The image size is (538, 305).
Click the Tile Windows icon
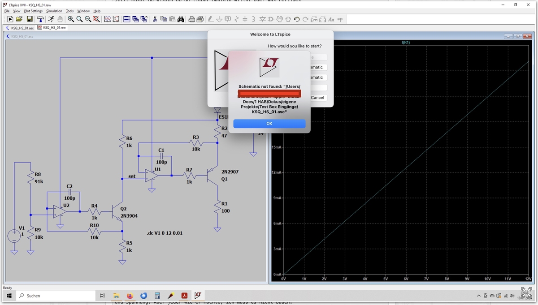(x=127, y=19)
